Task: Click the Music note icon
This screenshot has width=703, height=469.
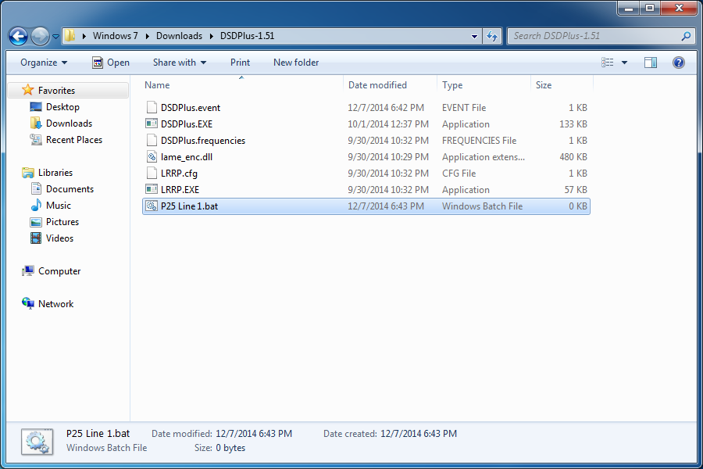Action: 36,206
